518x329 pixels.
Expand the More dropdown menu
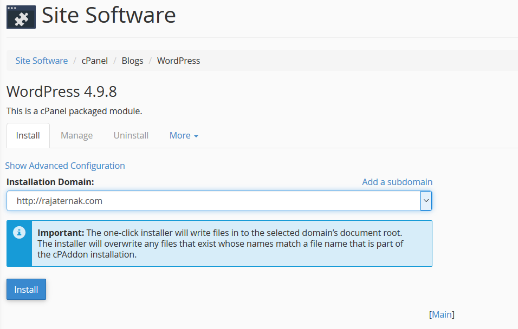point(184,135)
